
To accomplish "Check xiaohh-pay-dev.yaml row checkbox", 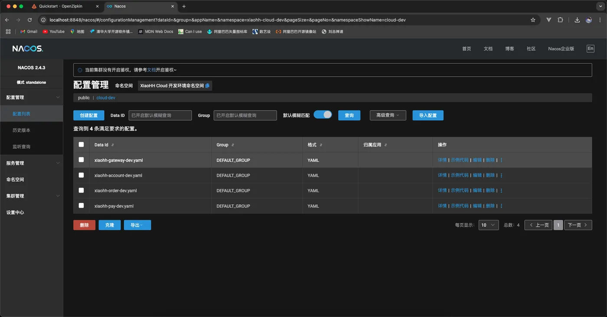I will tap(81, 206).
